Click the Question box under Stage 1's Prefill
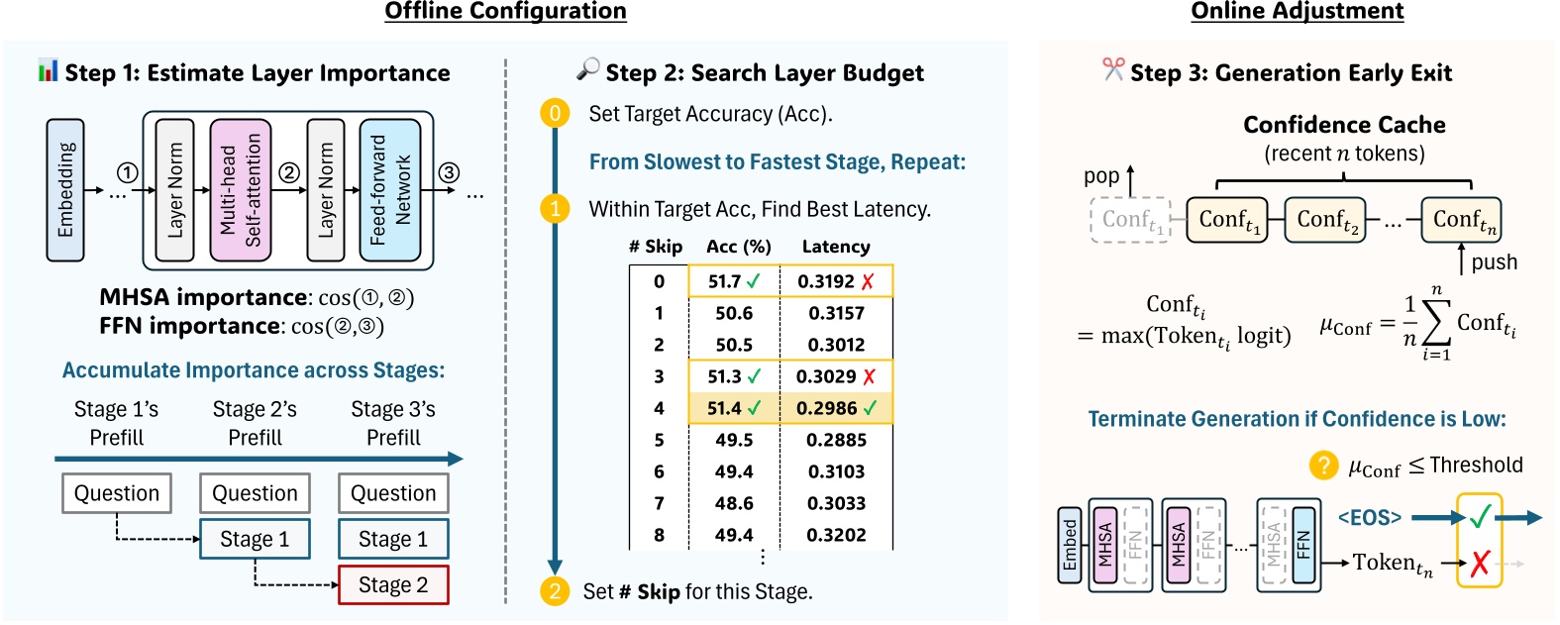The image size is (1560, 625). tap(117, 493)
